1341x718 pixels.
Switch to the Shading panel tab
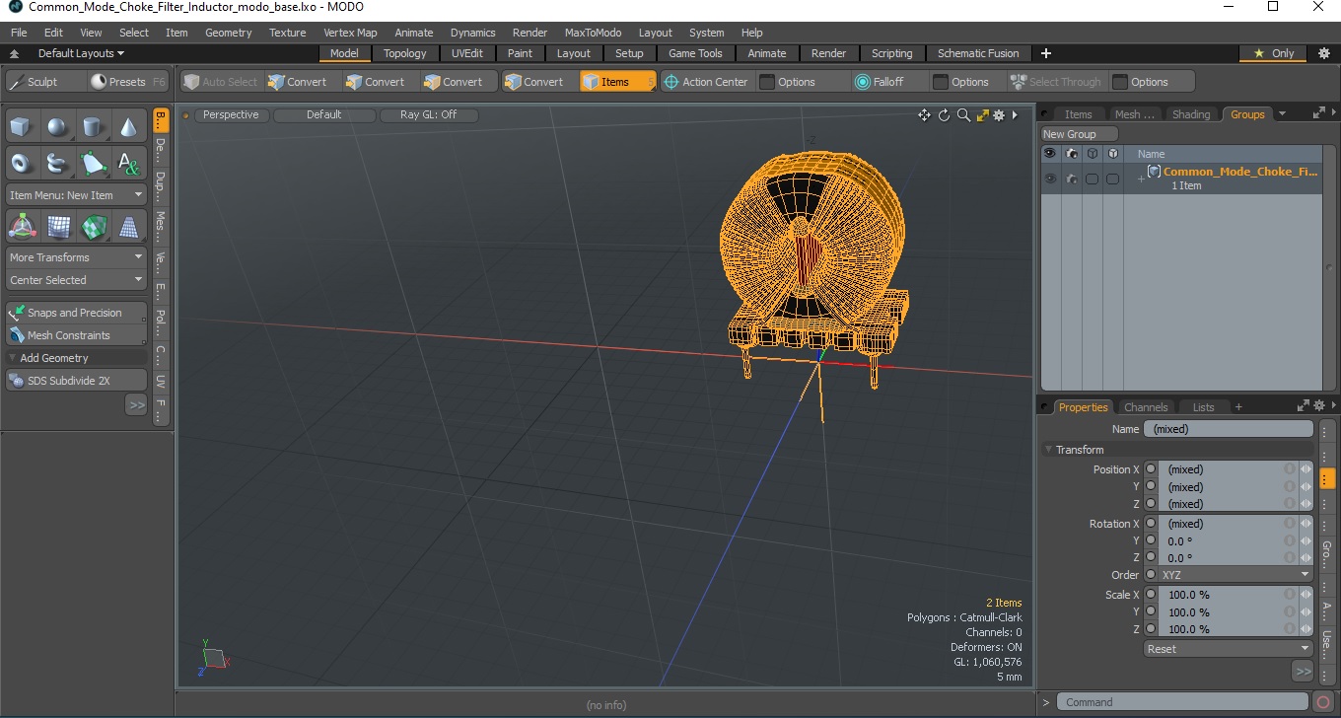[x=1191, y=114]
